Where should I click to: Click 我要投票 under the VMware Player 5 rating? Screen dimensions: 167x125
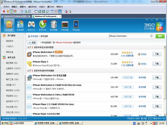pyautogui.click(x=130, y=65)
